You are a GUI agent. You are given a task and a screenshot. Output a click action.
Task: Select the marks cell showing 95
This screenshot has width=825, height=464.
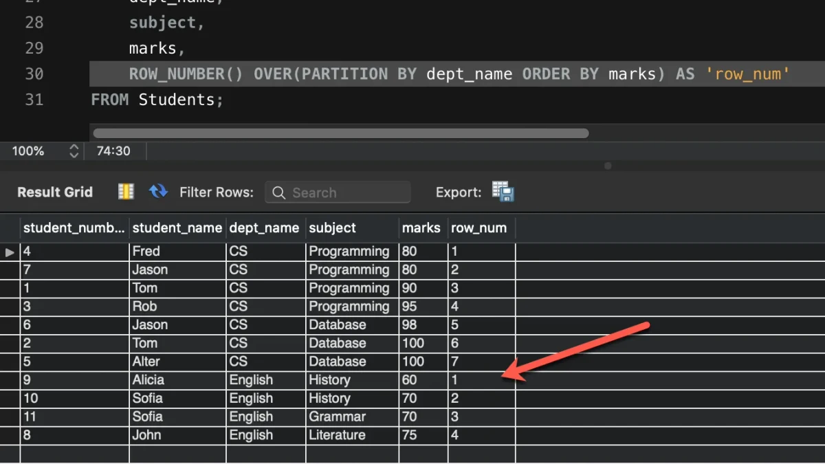tap(423, 307)
